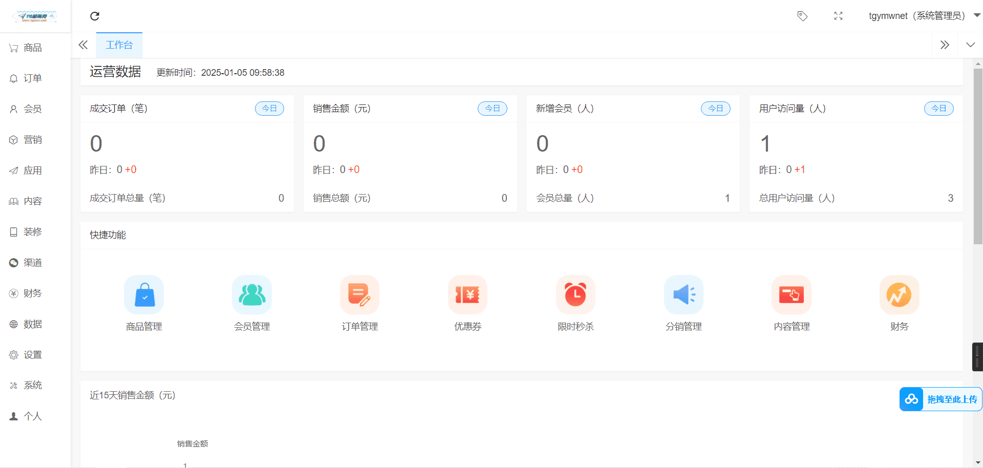Click the 内容管理 shortcut icon
Viewport: 983px width, 468px height.
[792, 295]
